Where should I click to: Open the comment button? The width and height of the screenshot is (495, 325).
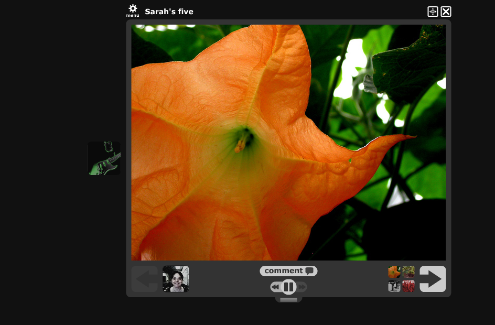(x=288, y=271)
